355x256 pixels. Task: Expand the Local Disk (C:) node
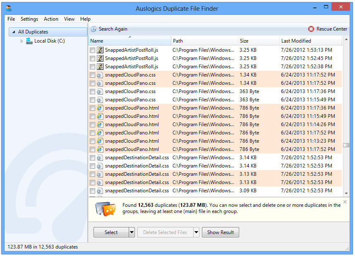point(22,41)
